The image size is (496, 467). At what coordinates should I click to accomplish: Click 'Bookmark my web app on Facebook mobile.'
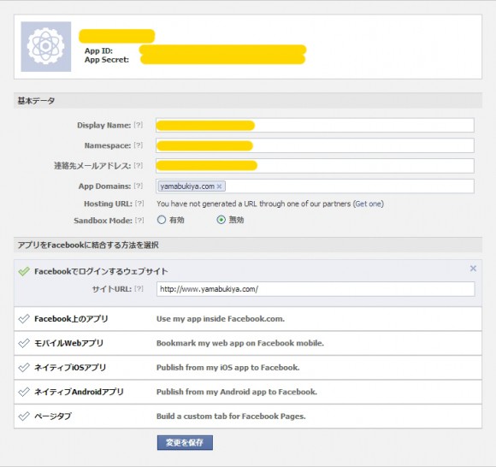pyautogui.click(x=240, y=343)
